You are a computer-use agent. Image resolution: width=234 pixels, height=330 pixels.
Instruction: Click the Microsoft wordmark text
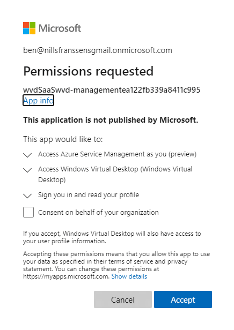pyautogui.click(x=60, y=28)
